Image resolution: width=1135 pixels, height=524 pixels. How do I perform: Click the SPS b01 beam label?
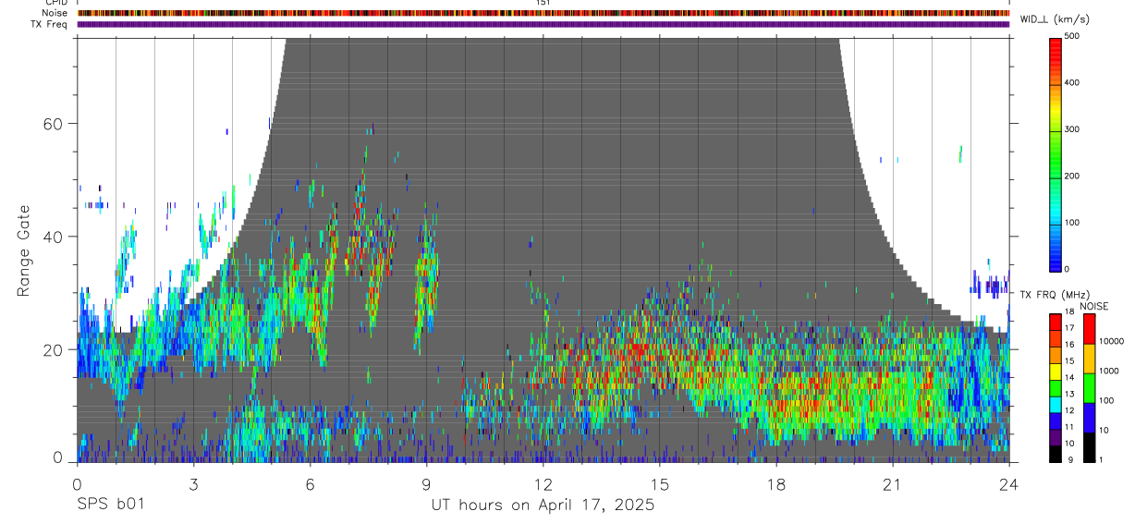(110, 505)
